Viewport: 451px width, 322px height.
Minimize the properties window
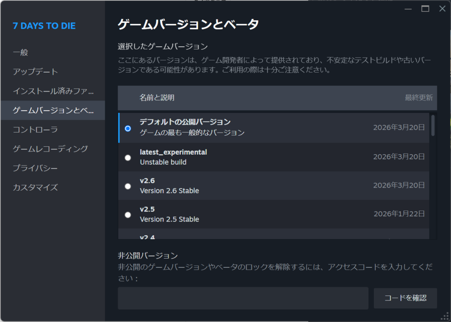point(408,9)
